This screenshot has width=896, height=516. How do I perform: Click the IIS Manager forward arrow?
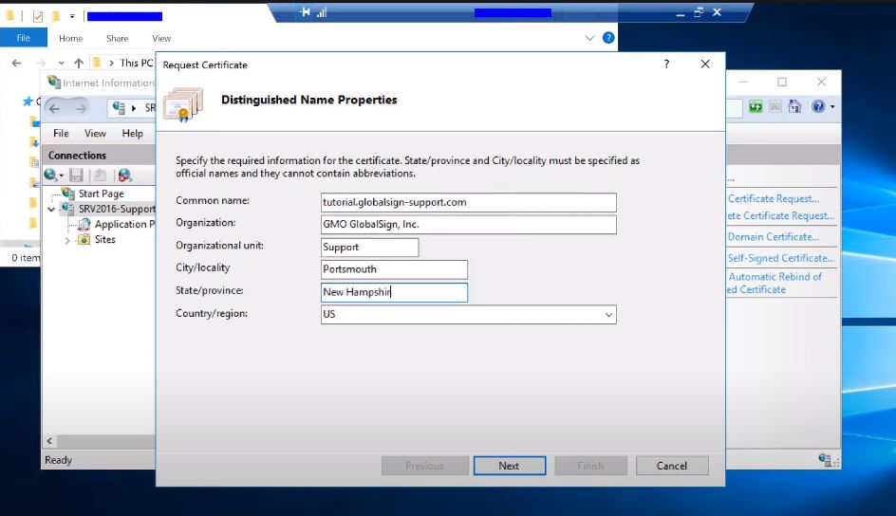[81, 108]
